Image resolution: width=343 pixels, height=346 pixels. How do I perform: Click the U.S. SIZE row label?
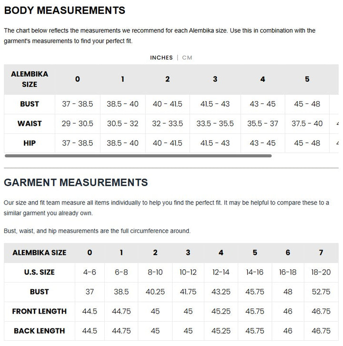[x=40, y=272]
